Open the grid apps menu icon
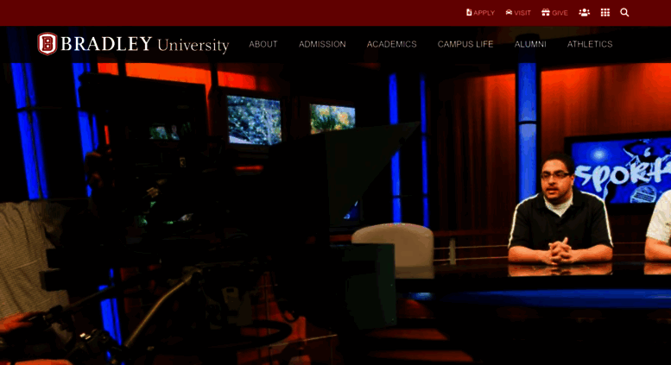Screen dimensions: 671x365 [x=605, y=13]
